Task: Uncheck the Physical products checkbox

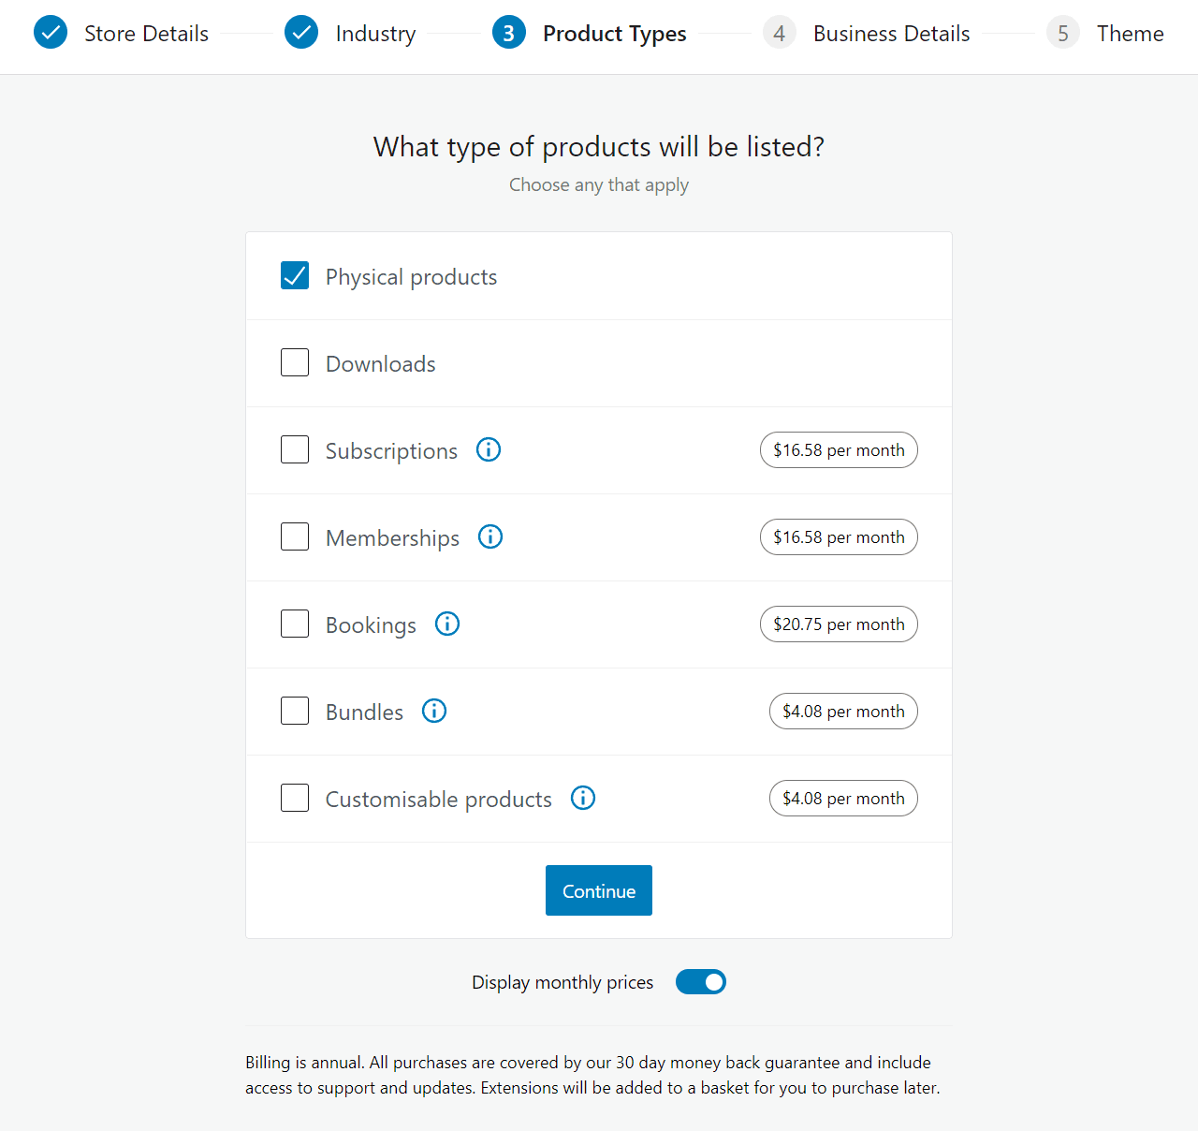Action: coord(295,275)
